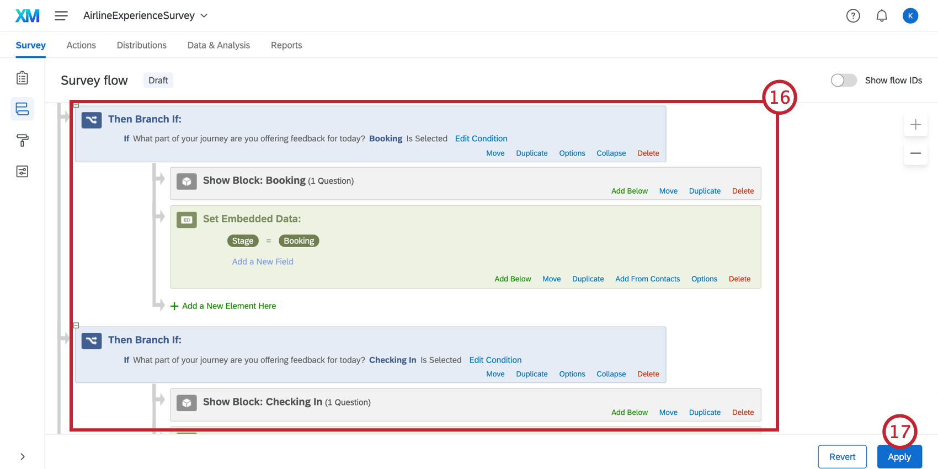Image resolution: width=938 pixels, height=469 pixels.
Task: Expand the left sidebar chevron
Action: 22,457
